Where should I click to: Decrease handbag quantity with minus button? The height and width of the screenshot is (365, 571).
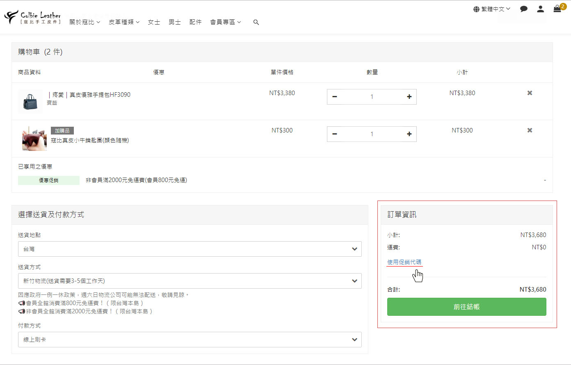tap(335, 97)
